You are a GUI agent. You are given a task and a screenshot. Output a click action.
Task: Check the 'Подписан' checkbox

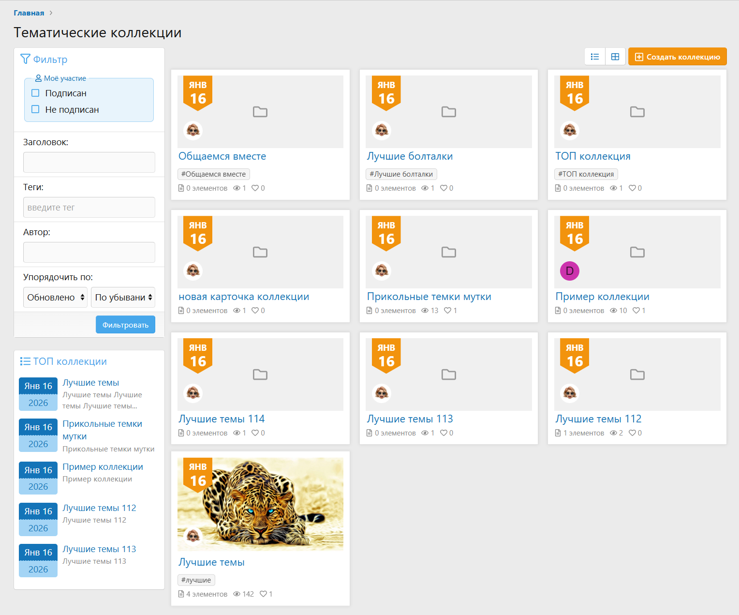pos(35,93)
